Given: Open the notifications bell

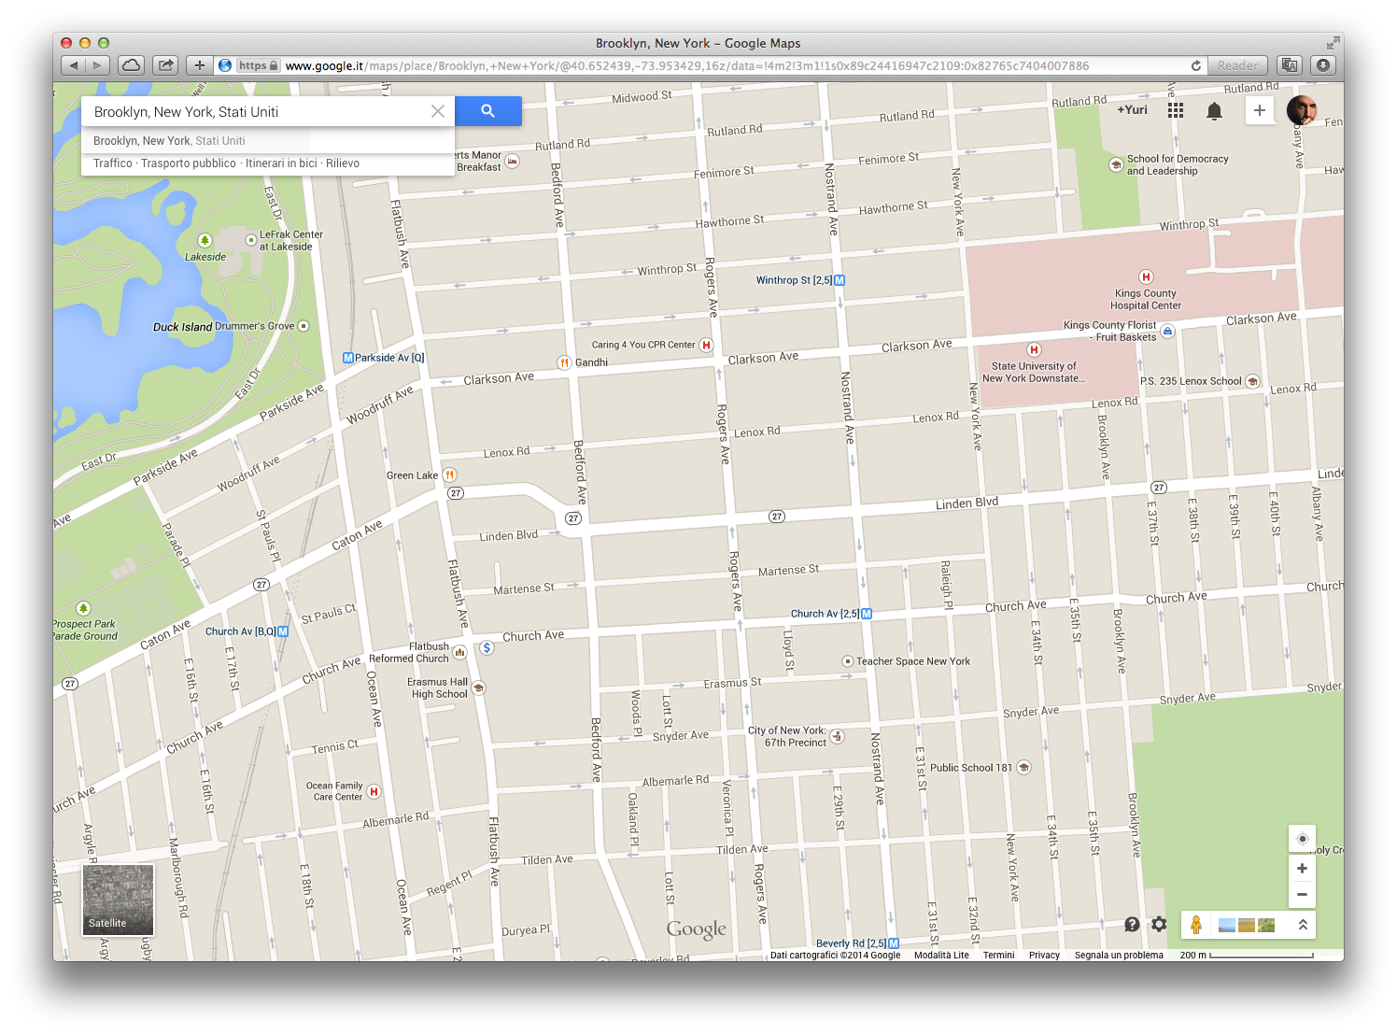Looking at the screenshot, I should pyautogui.click(x=1214, y=111).
